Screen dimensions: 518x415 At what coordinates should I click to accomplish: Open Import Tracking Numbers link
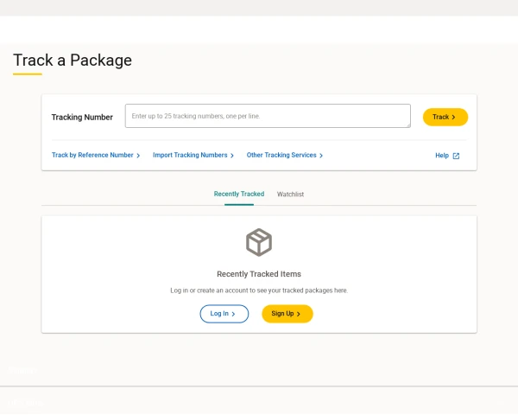(x=193, y=155)
